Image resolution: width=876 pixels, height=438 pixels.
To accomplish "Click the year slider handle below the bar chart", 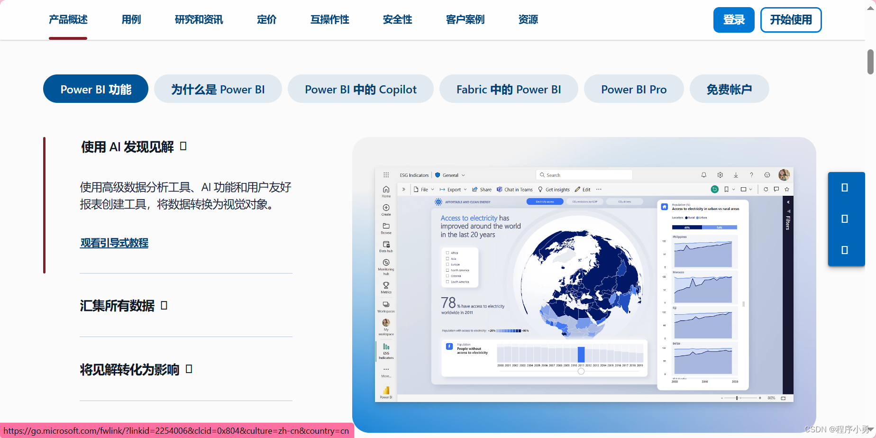I will pyautogui.click(x=581, y=371).
